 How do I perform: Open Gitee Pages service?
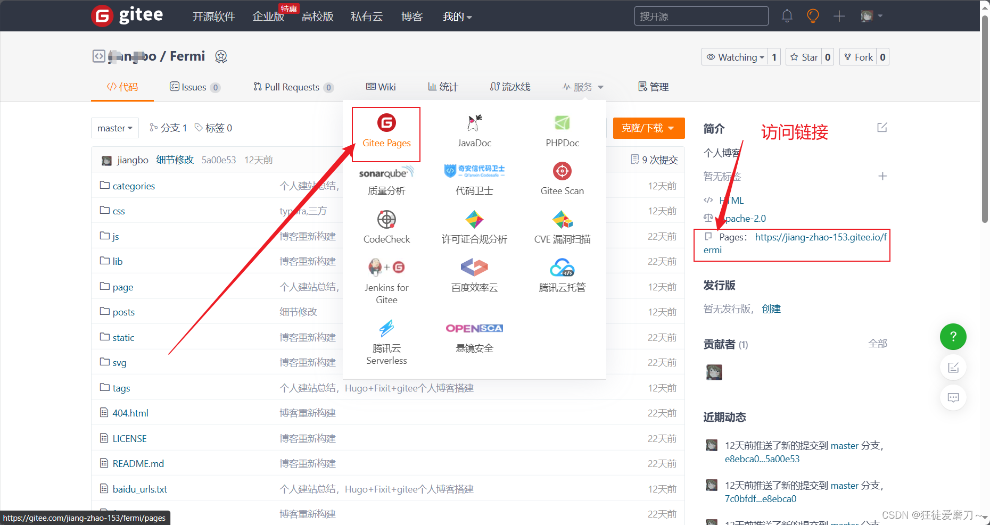[386, 131]
